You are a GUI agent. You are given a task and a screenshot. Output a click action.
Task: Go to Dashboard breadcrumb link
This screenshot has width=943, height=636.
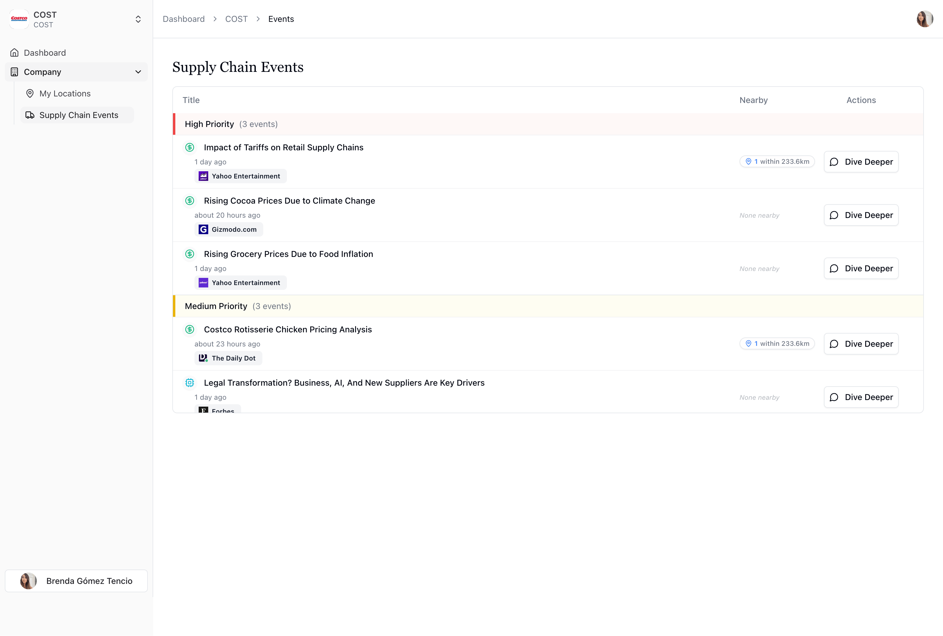tap(184, 19)
